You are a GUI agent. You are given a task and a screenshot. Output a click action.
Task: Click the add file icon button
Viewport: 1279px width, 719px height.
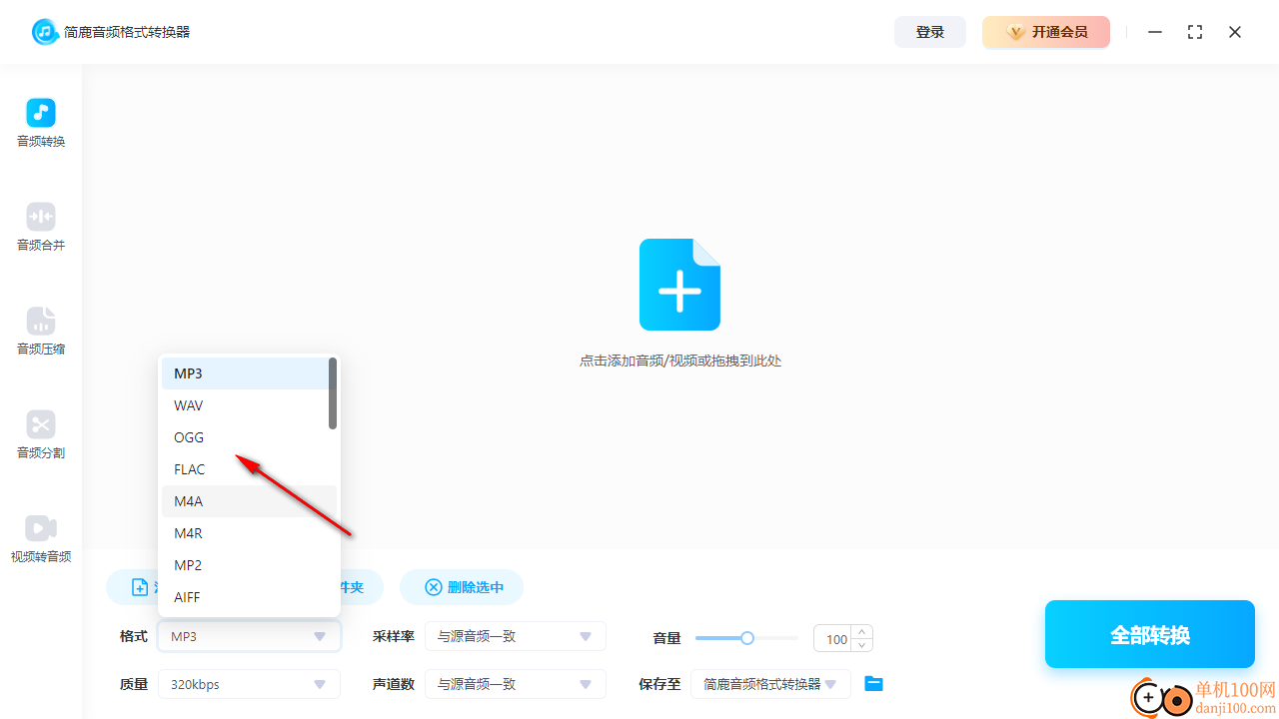[x=140, y=587]
